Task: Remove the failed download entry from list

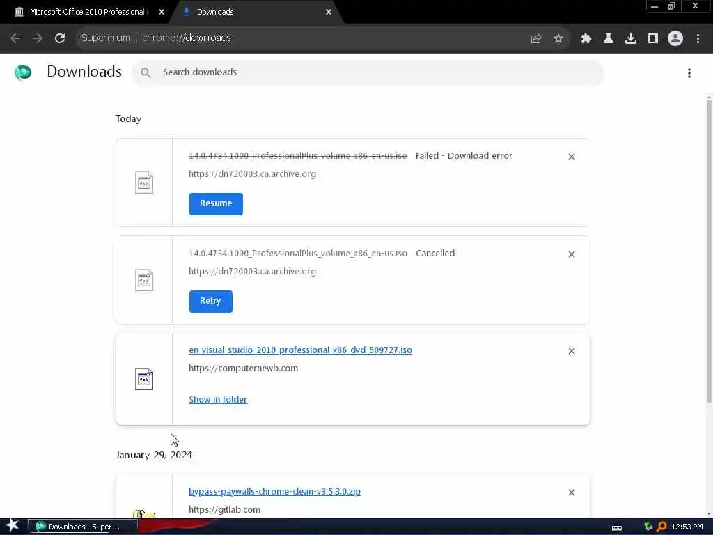Action: pyautogui.click(x=572, y=157)
